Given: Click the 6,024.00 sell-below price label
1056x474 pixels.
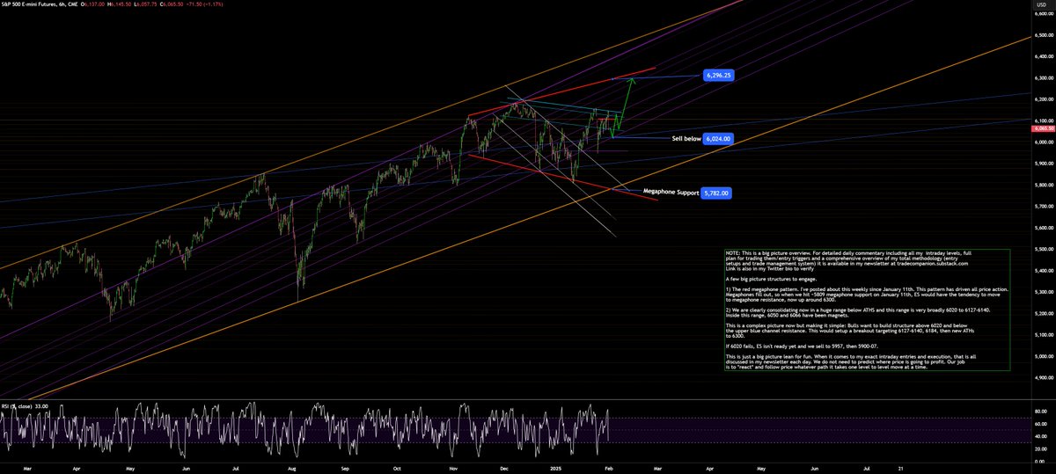Looking at the screenshot, I should pos(718,138).
